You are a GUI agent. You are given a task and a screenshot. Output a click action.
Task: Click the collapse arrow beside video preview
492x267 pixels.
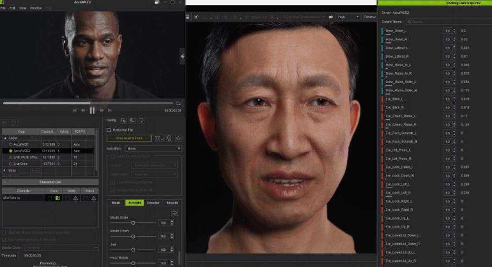[x=182, y=56]
